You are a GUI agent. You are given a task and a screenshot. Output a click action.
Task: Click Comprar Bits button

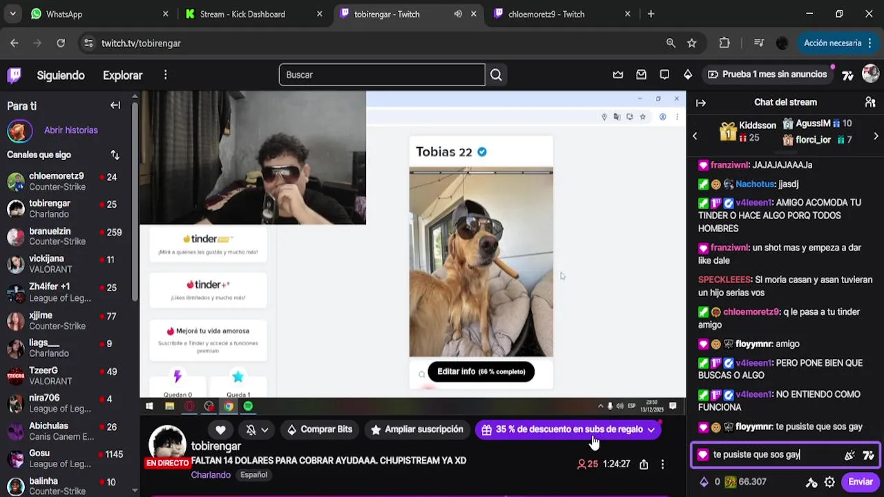click(x=319, y=429)
